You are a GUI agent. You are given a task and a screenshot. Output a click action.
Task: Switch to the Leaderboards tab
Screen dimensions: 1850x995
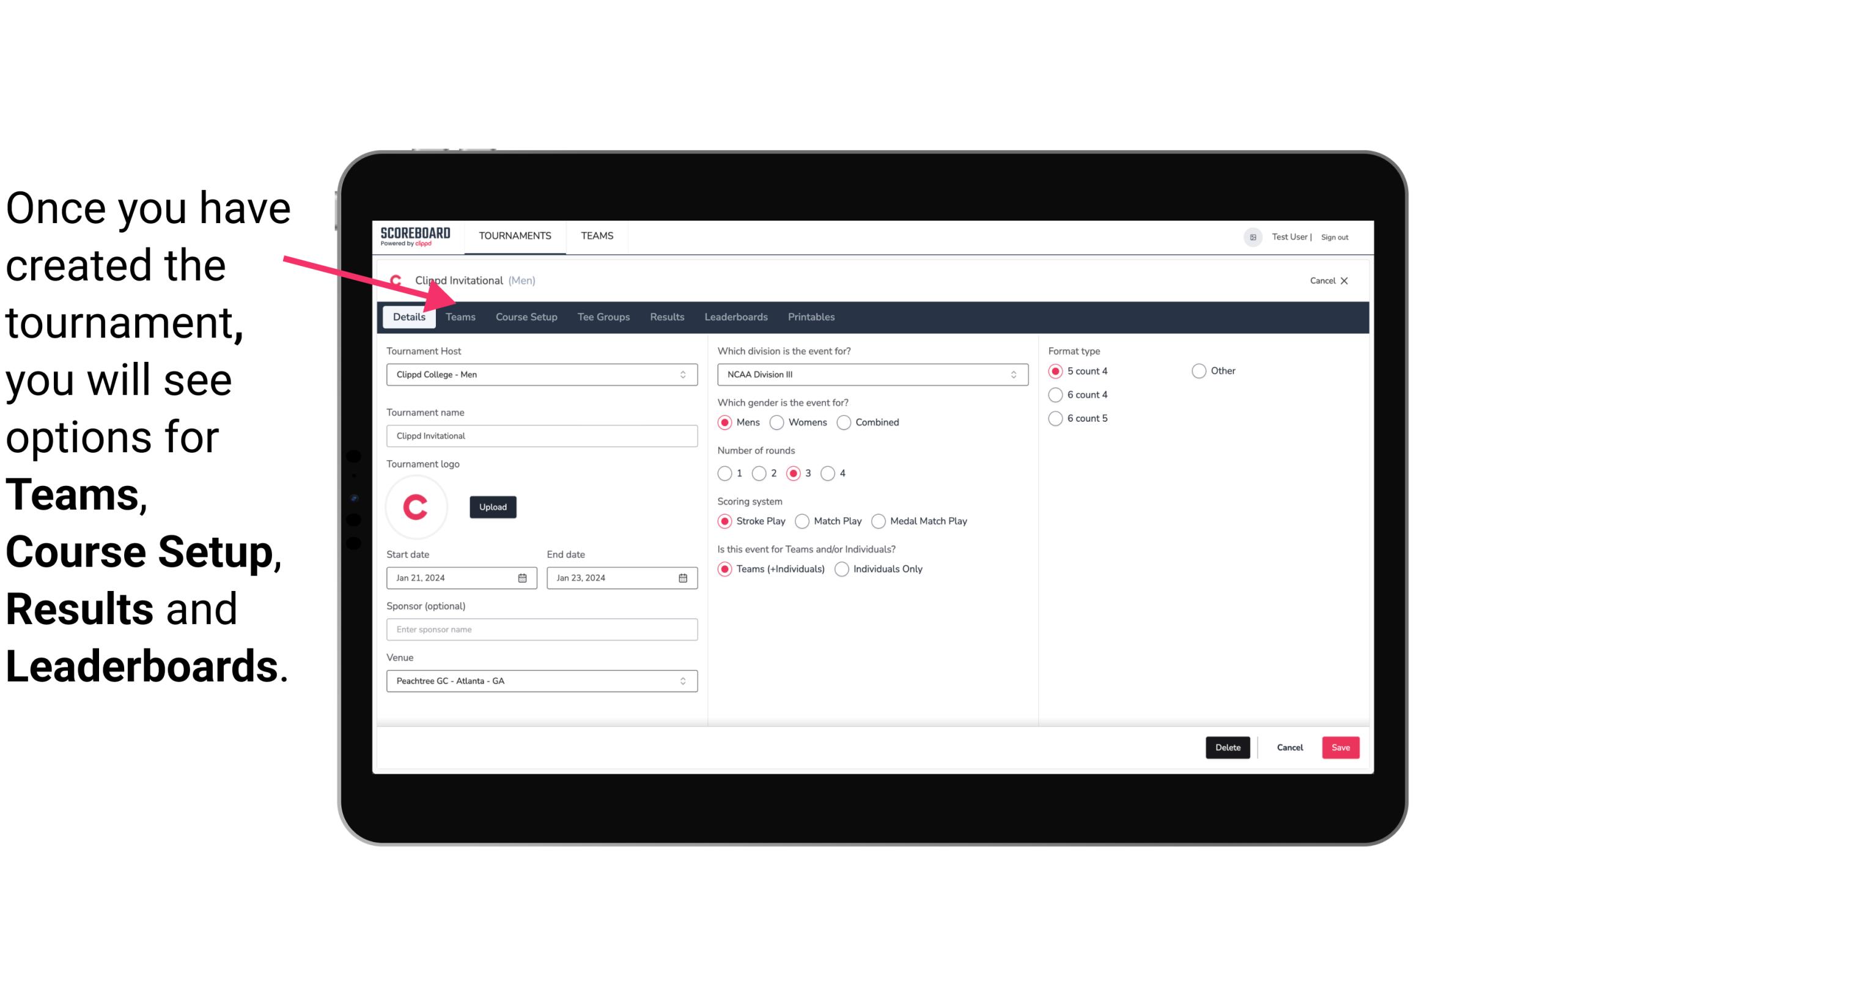tap(736, 316)
